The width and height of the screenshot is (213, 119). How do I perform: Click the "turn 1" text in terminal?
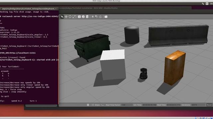(33, 101)
